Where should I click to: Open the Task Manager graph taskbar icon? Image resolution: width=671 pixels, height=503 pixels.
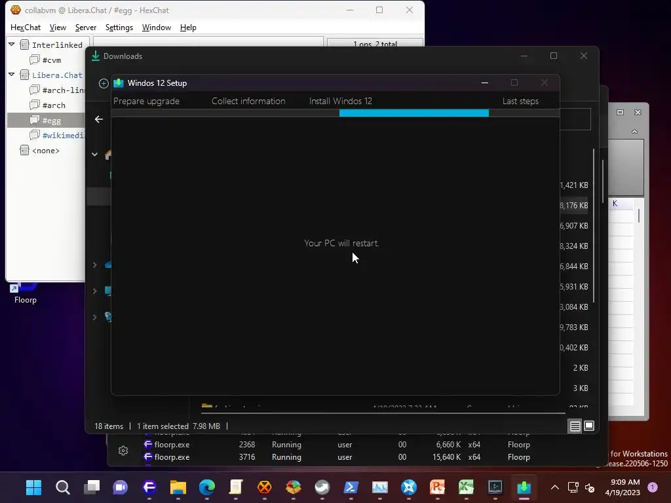click(x=379, y=487)
